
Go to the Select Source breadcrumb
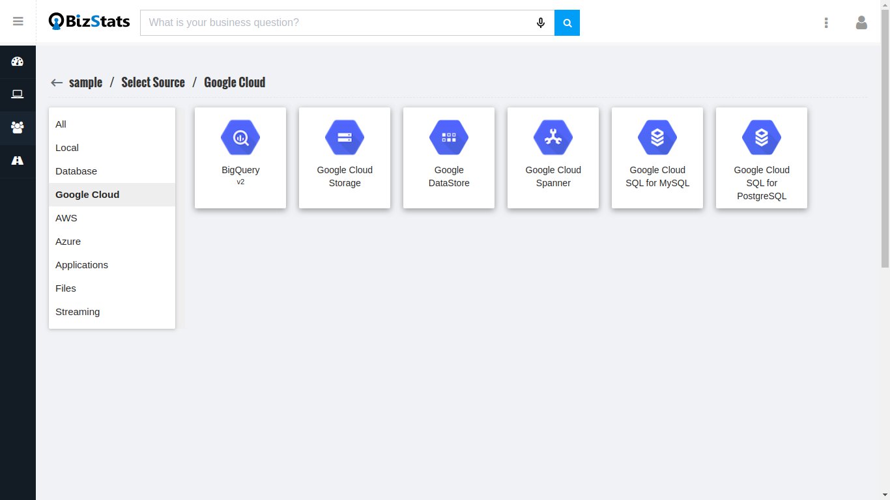(x=153, y=83)
